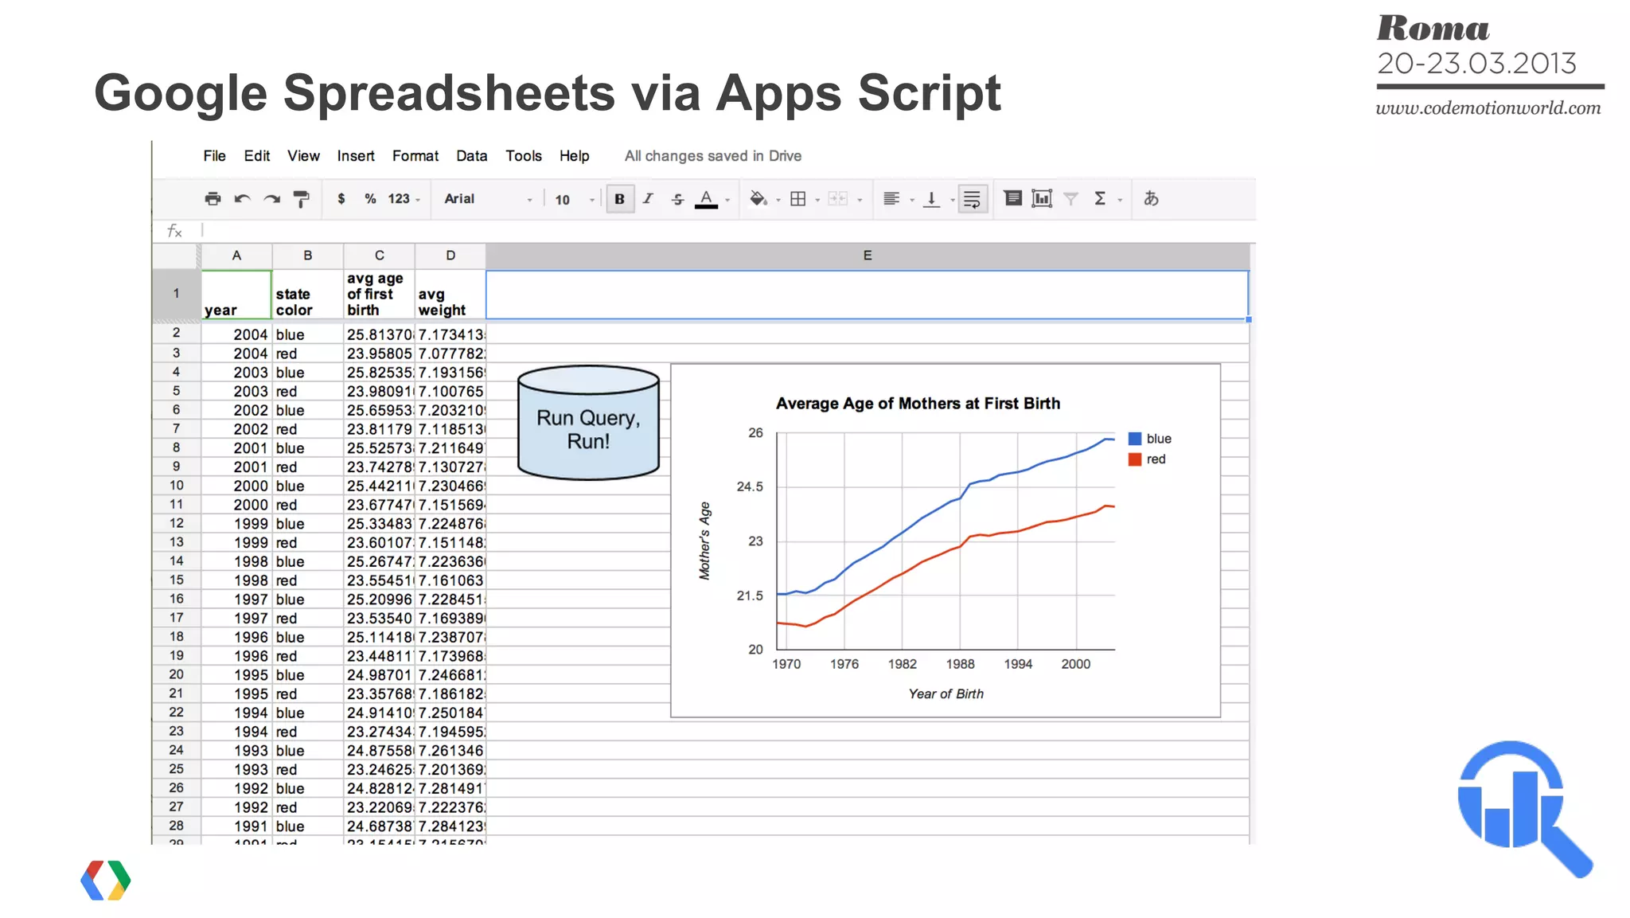Click the text color A icon
The height and width of the screenshot is (918, 1630).
(x=706, y=199)
